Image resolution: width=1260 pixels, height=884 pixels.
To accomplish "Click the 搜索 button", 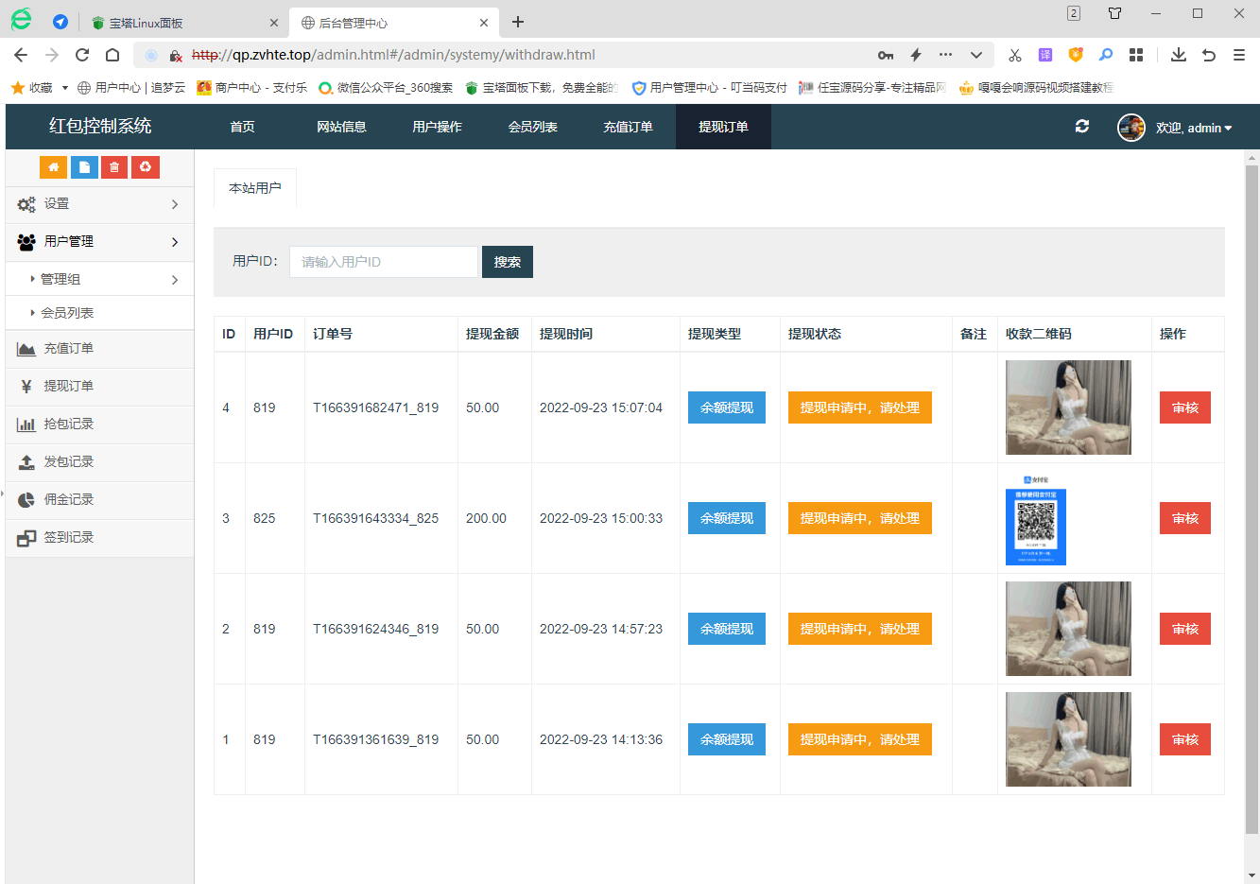I will pos(508,262).
